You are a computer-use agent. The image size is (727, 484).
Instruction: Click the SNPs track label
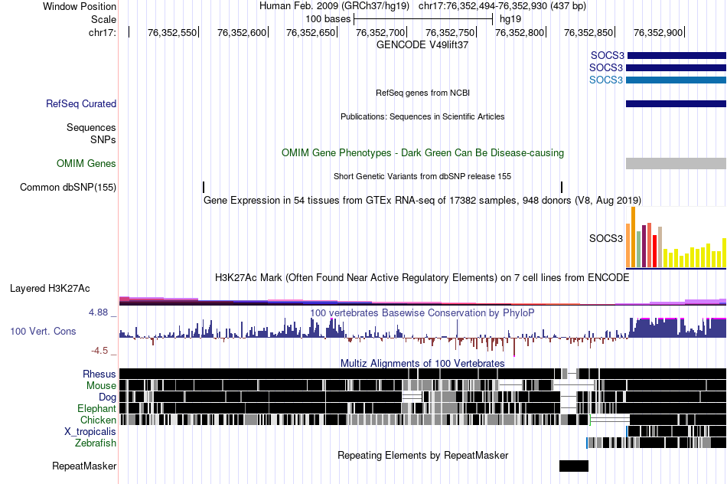[x=103, y=139]
